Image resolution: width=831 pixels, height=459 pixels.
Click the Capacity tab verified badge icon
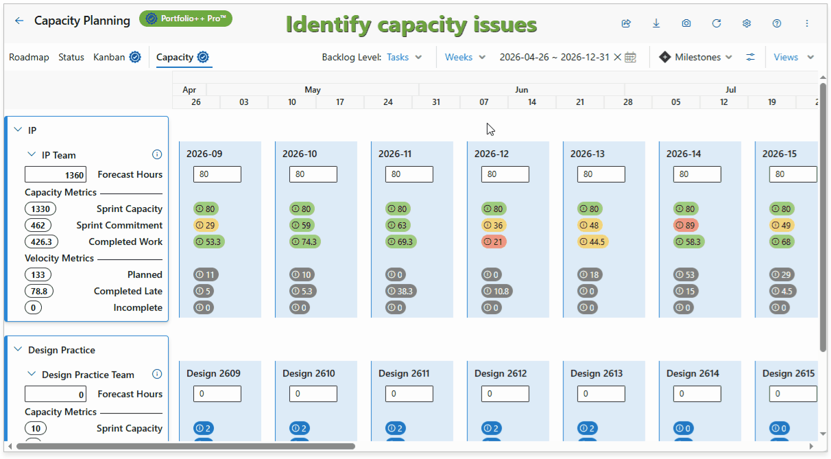pyautogui.click(x=203, y=57)
